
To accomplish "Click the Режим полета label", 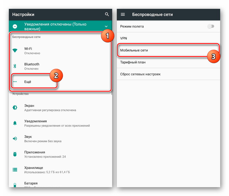I will click(x=132, y=27).
